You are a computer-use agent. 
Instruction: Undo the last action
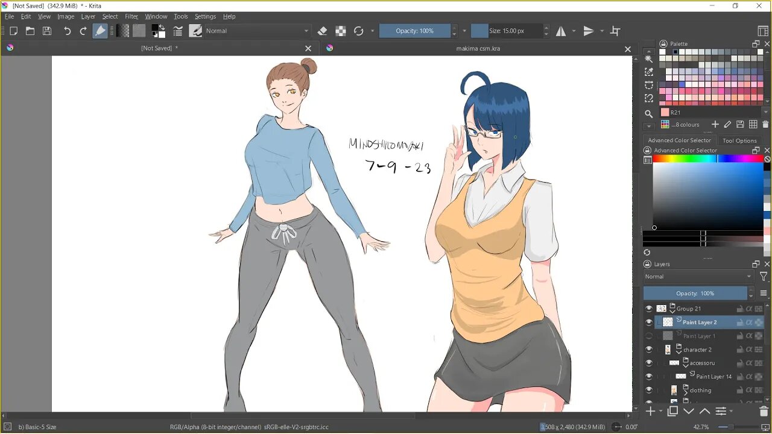[67, 31]
